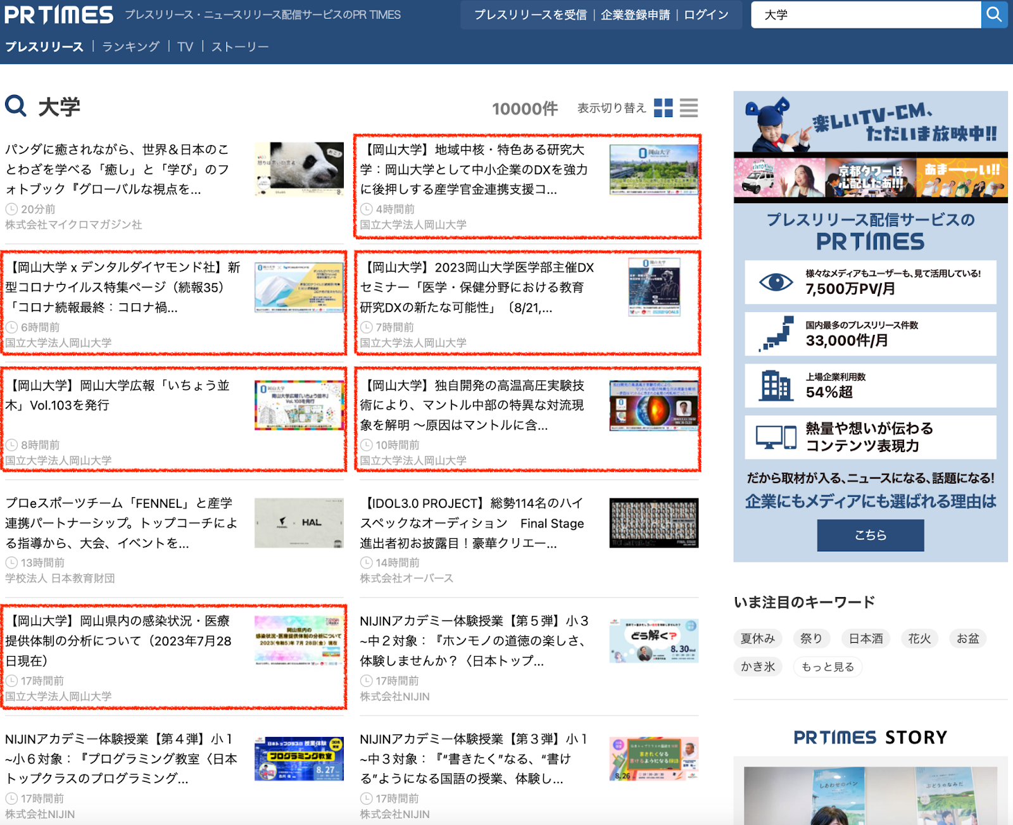Click 企業にもメディアにも選ばれる理由は text

pyautogui.click(x=871, y=501)
